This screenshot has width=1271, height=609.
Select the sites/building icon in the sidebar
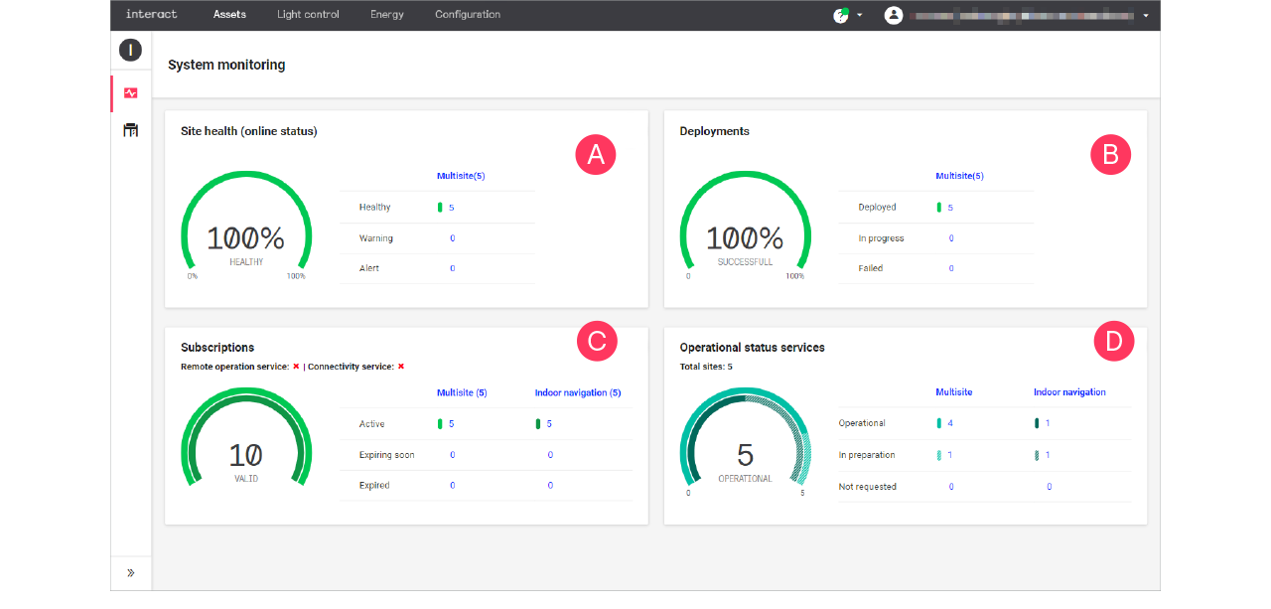tap(130, 129)
